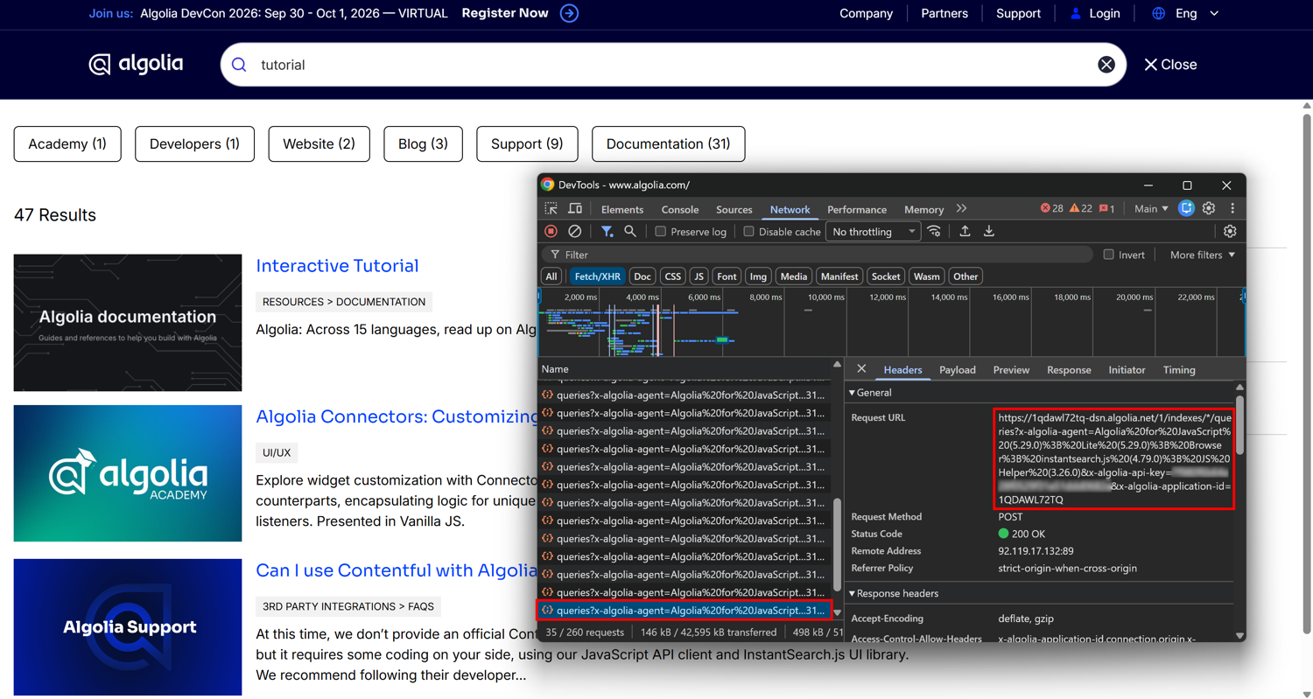Toggle the Fetch/XHR filter chip
The image size is (1313, 699).
tap(597, 276)
